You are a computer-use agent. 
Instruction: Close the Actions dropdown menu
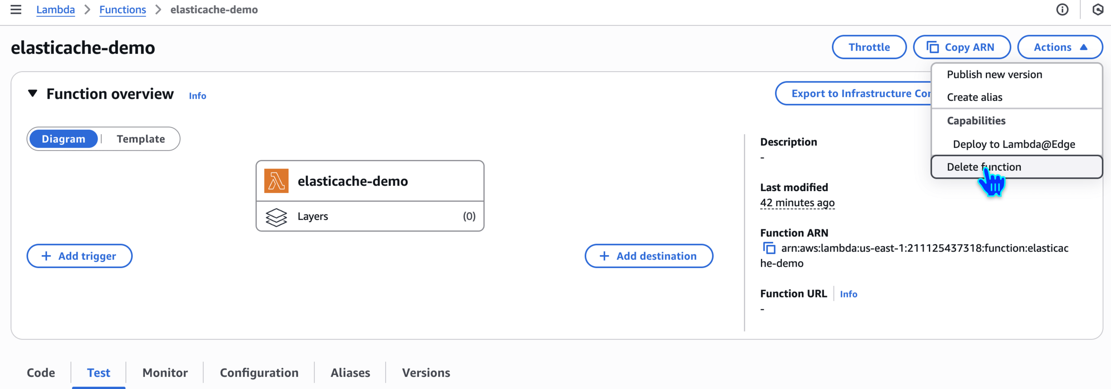[x=1059, y=47]
